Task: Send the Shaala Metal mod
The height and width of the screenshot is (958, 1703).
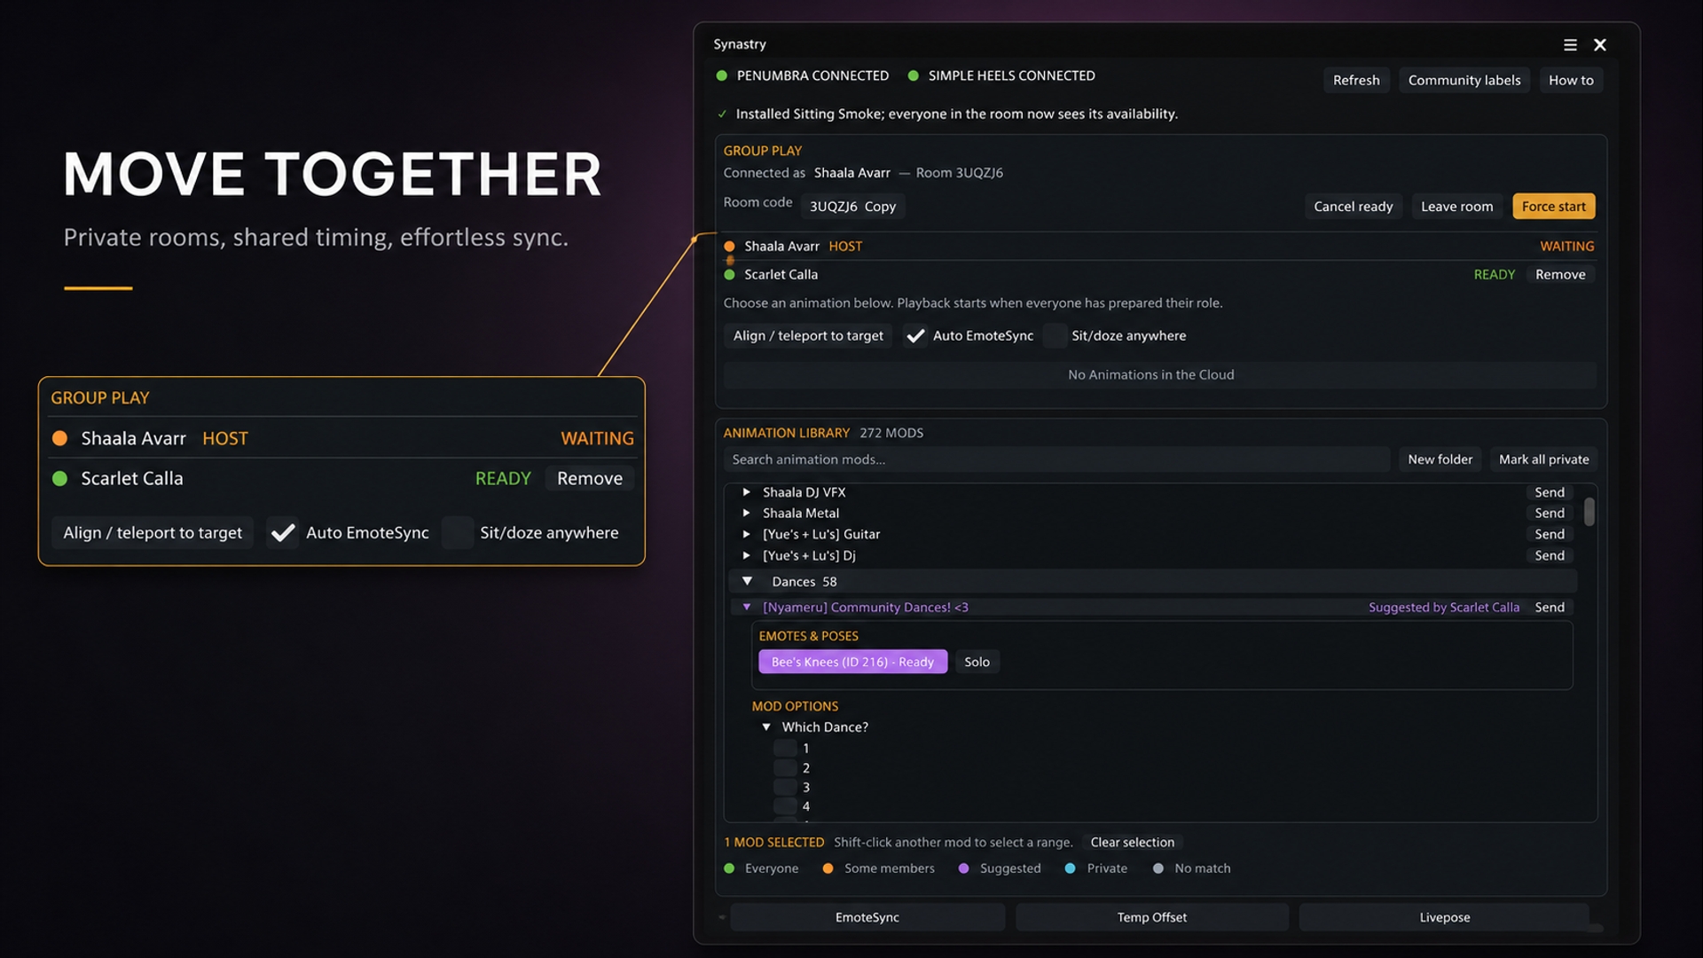Action: 1550,513
